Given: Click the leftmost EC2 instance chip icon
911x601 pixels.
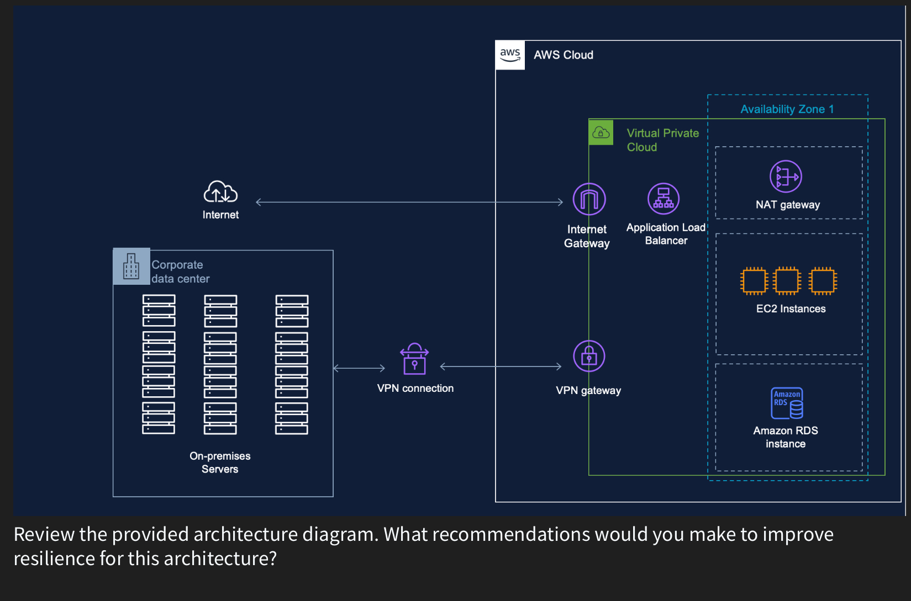Looking at the screenshot, I should pyautogui.click(x=753, y=280).
